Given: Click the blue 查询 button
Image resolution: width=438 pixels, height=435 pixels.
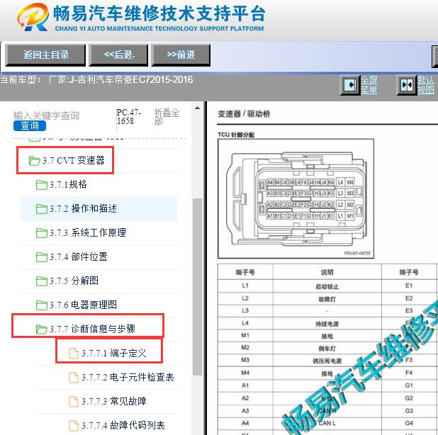Looking at the screenshot, I should tap(30, 125).
